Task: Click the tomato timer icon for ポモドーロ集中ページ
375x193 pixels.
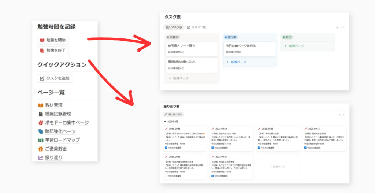Action: (x=41, y=123)
